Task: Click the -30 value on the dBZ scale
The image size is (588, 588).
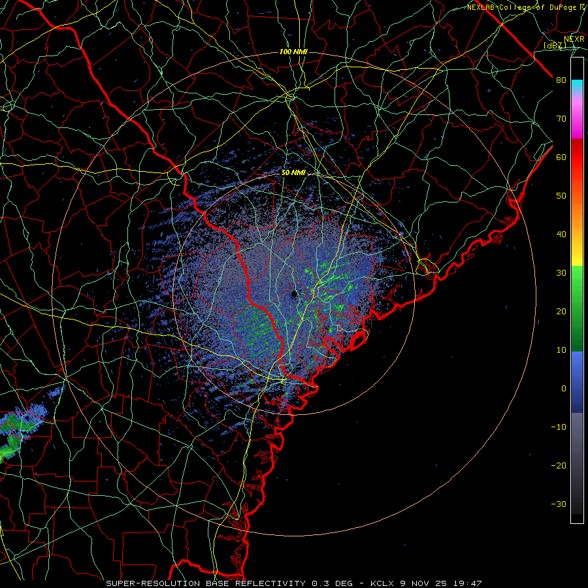Action: click(559, 504)
